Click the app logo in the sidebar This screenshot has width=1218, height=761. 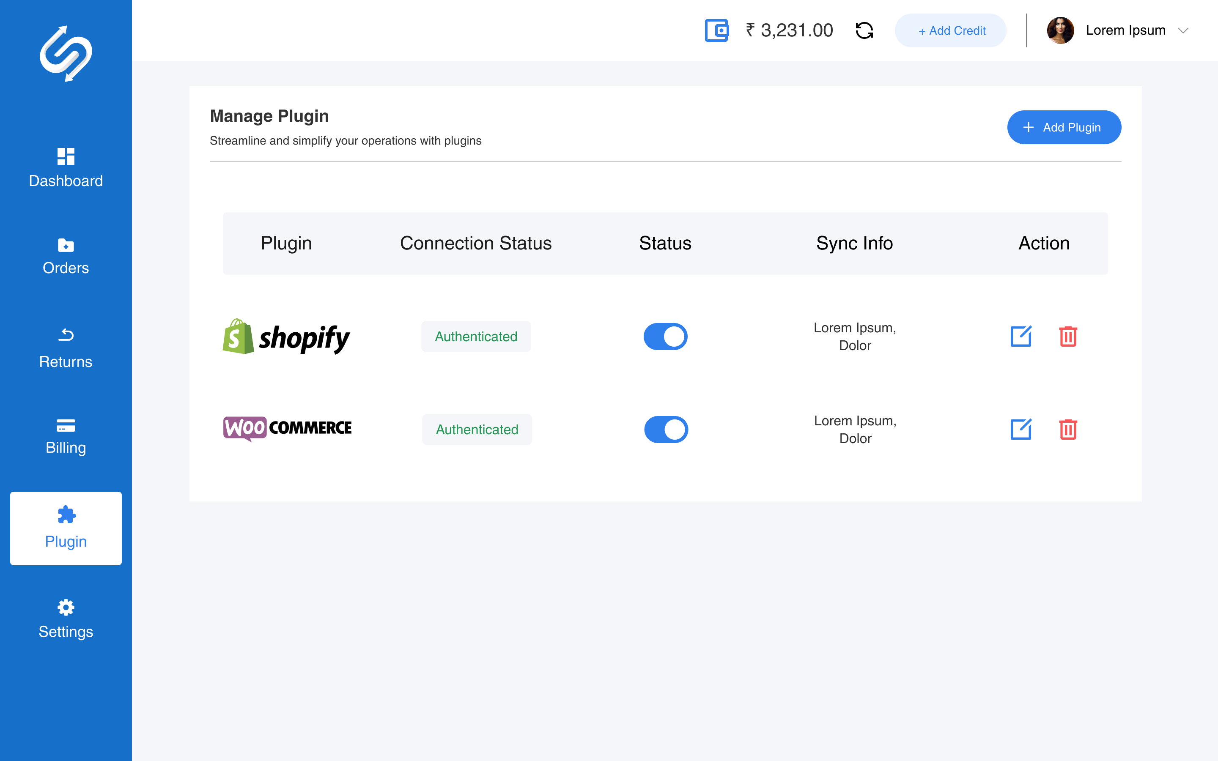pos(66,54)
